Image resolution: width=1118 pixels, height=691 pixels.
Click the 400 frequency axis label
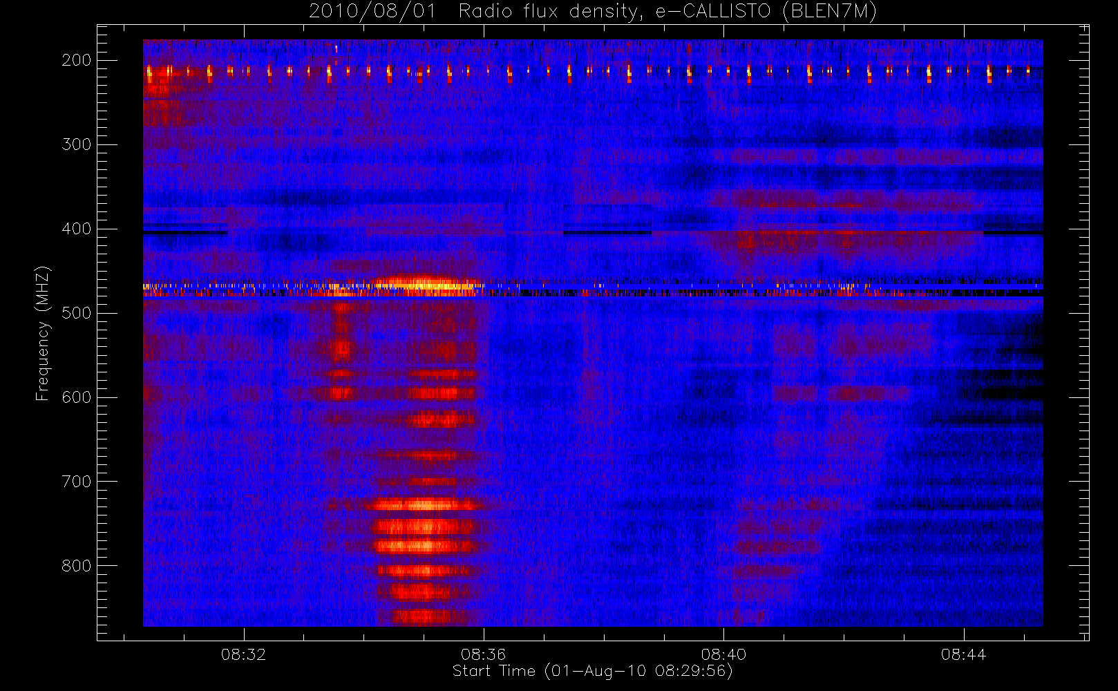76,229
